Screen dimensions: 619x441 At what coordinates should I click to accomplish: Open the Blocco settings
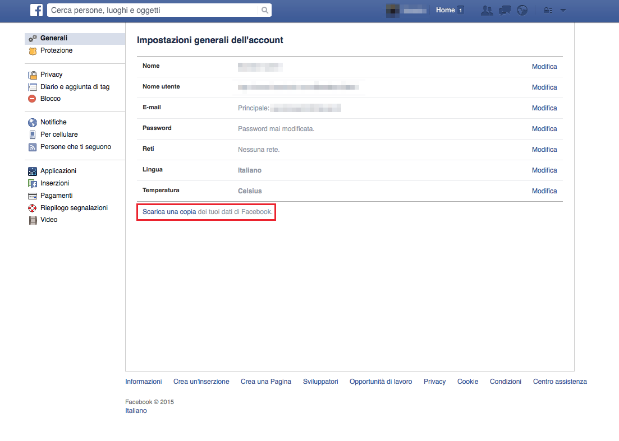[51, 99]
